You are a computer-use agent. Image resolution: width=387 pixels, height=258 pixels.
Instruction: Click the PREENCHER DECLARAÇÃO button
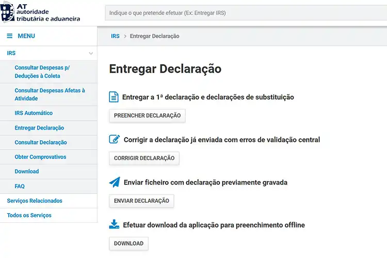click(147, 116)
